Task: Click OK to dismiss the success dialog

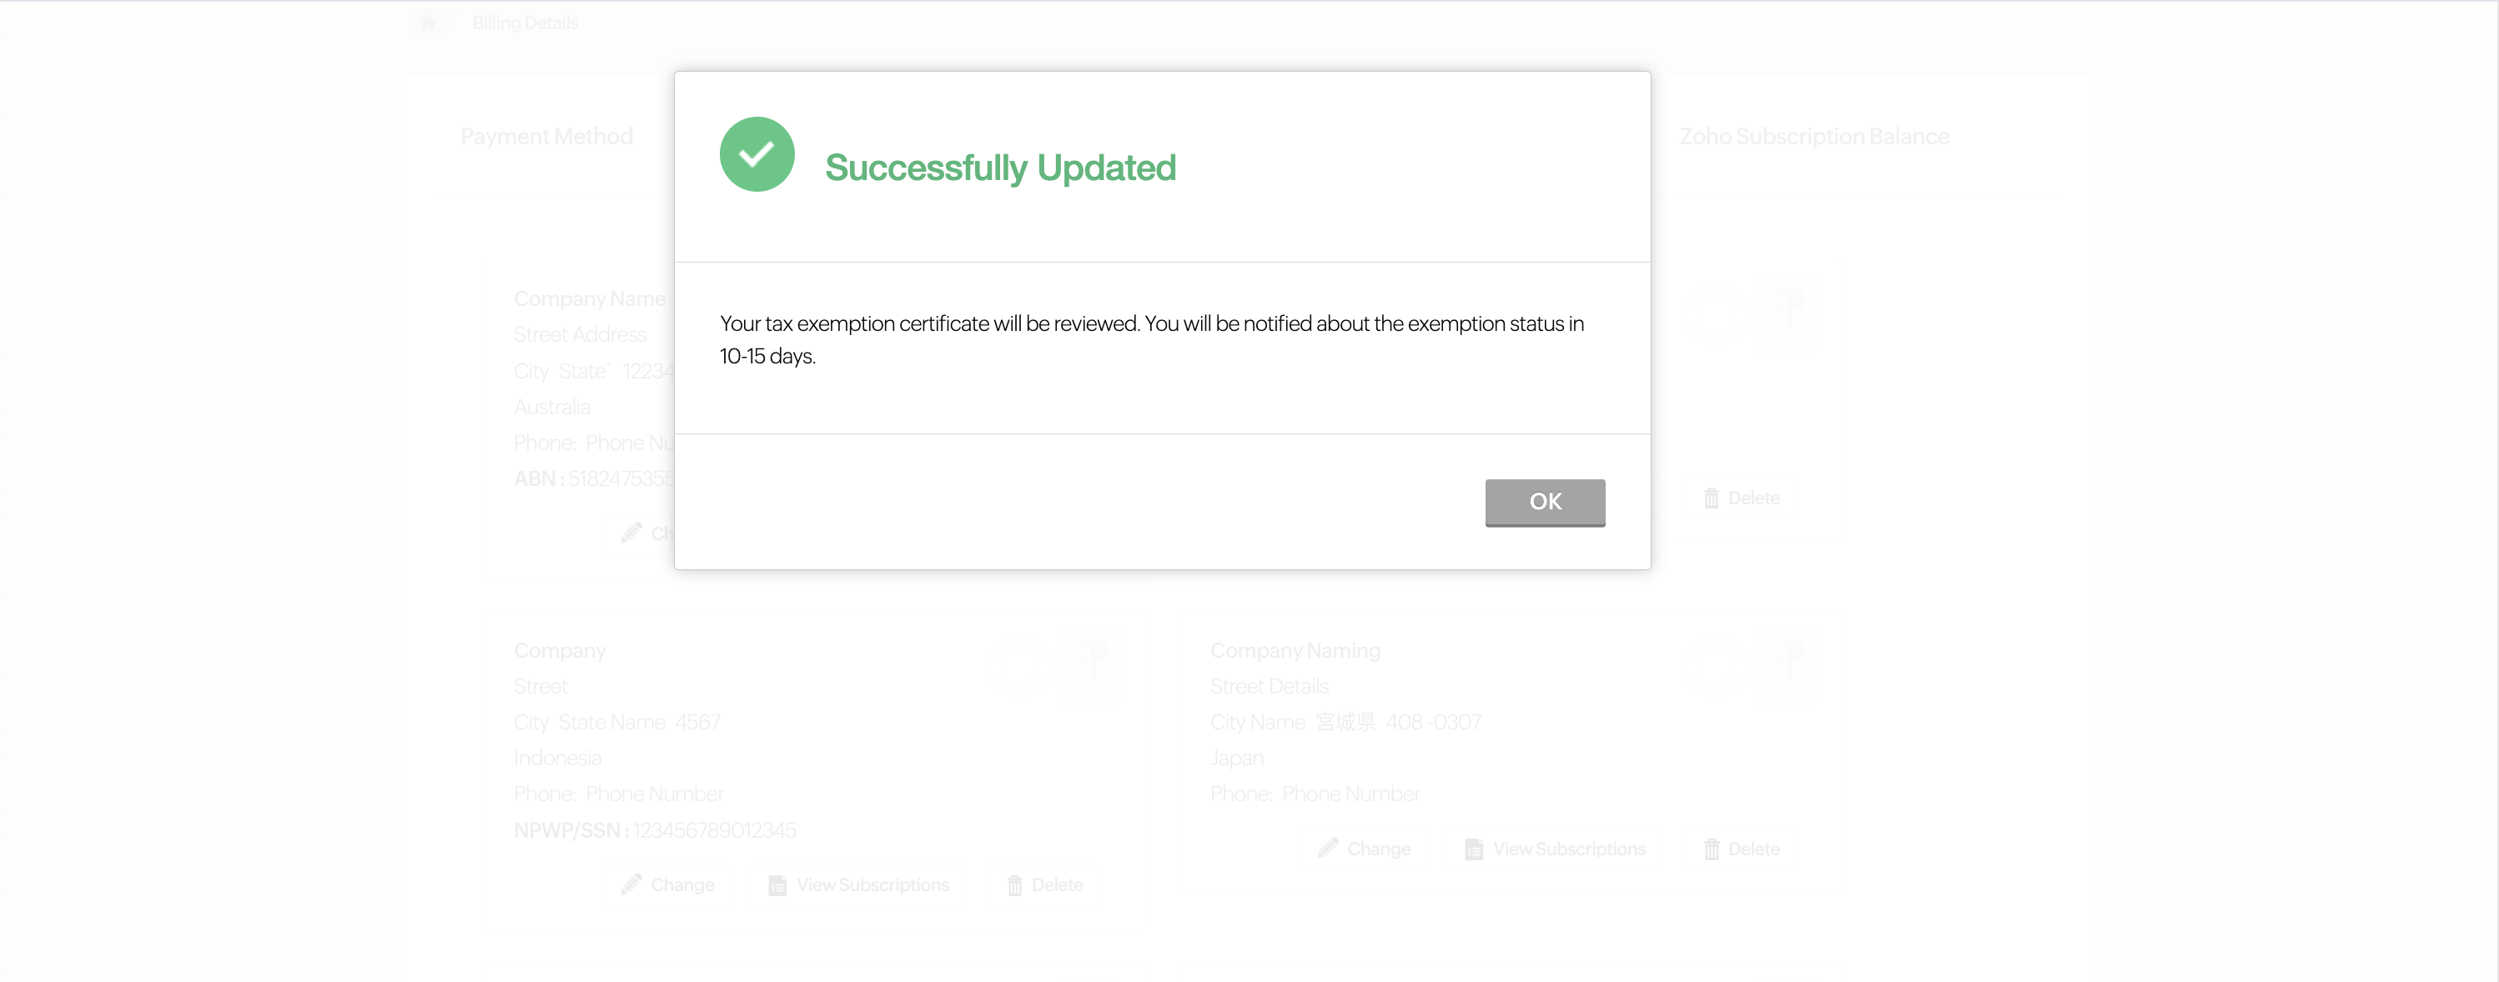Action: (1545, 502)
